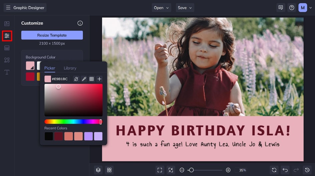Open the hamburger menu next to Graphic Designer

point(8,8)
